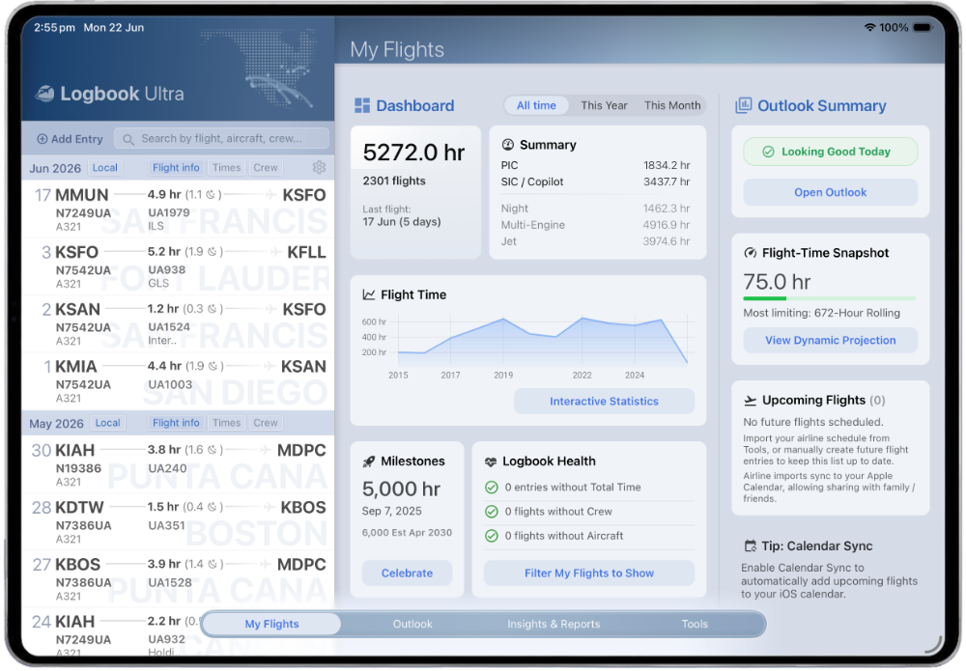Click check icon for flights without Crew
This screenshot has width=966, height=671.
point(491,512)
